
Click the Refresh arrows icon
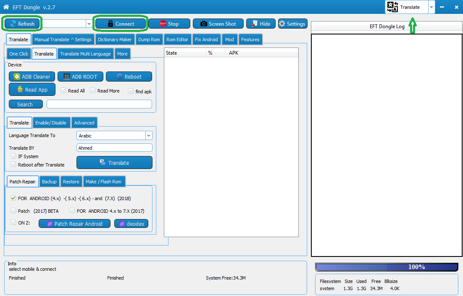(13, 24)
